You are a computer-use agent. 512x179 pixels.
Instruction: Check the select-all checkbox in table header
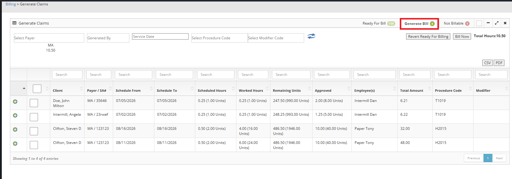coord(37,89)
